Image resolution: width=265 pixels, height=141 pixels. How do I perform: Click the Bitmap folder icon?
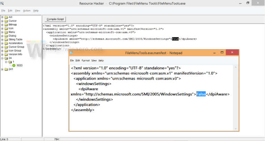coord(6,24)
